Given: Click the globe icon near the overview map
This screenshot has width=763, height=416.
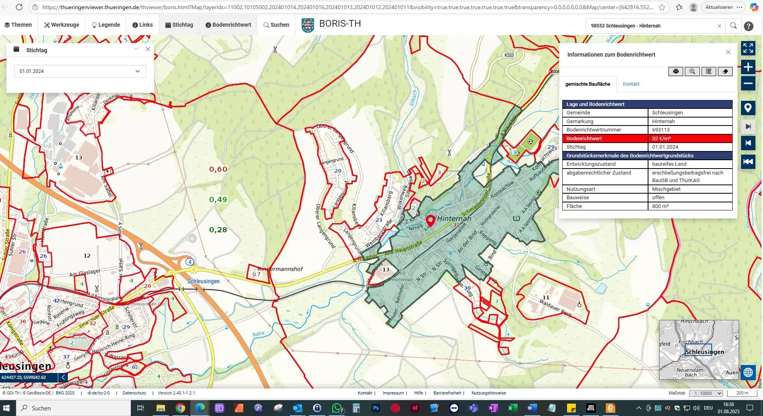Looking at the screenshot, I should [749, 373].
